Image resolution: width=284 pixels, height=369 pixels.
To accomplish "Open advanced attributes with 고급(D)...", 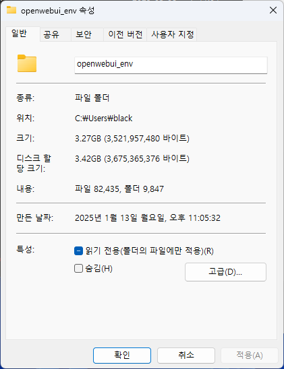I will [x=225, y=272].
